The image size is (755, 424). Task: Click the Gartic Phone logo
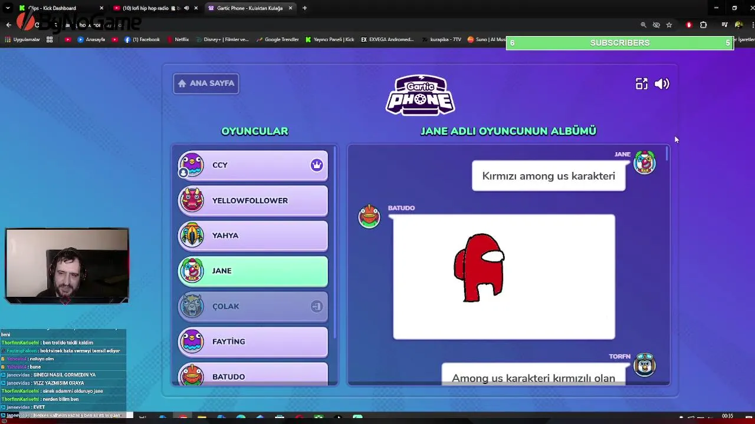(x=420, y=94)
